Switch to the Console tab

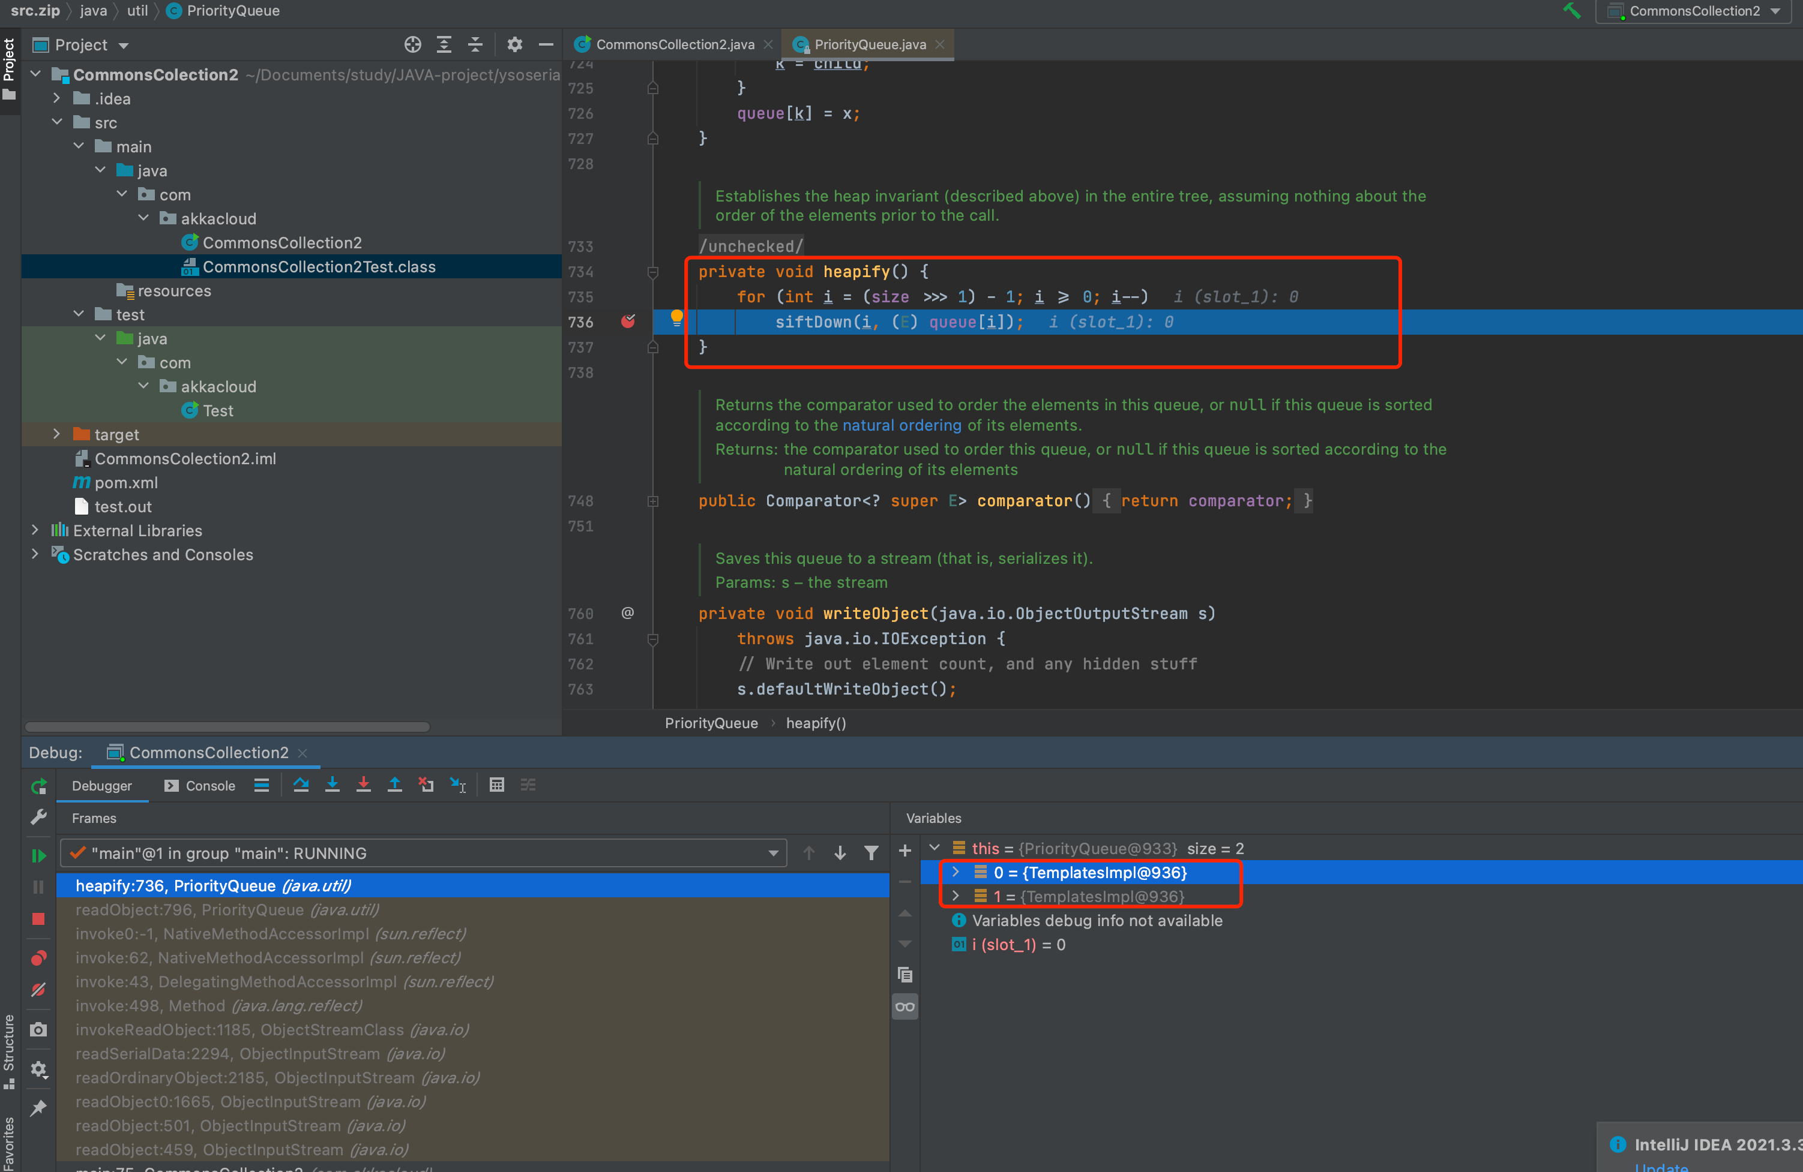(200, 786)
